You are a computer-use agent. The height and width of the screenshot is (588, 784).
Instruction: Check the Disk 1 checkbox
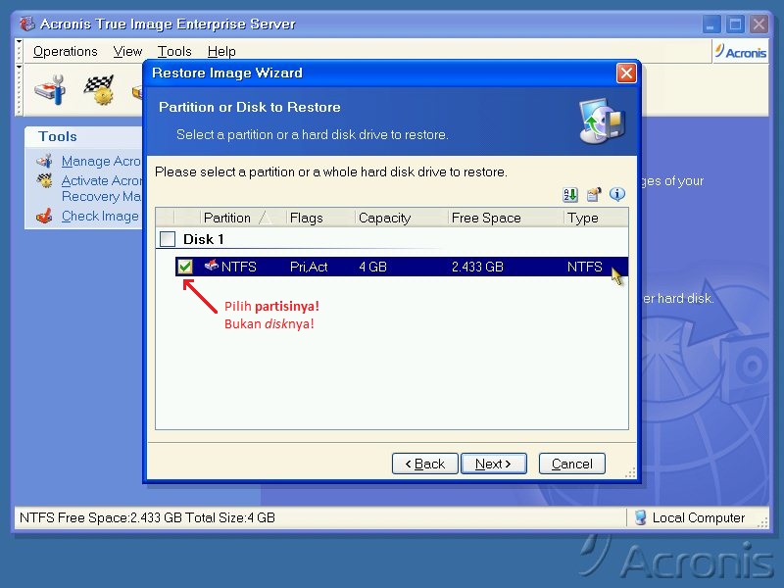pos(168,239)
